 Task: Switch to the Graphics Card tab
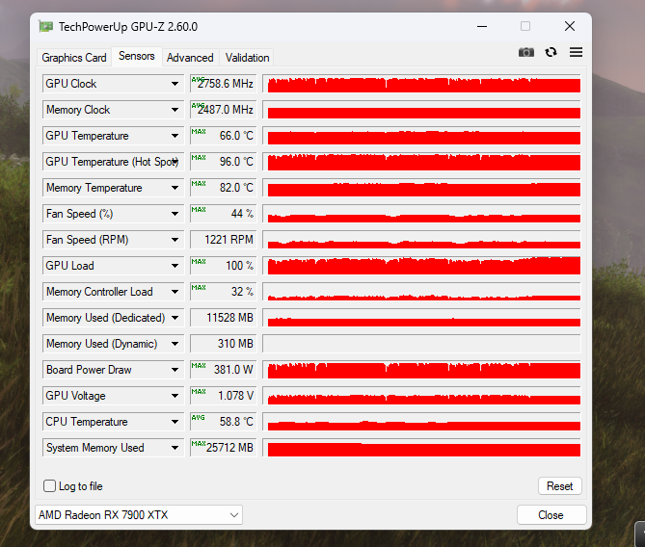pos(74,58)
